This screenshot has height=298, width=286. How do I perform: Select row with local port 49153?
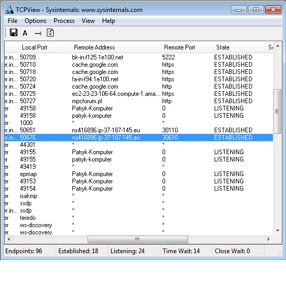pos(139,181)
